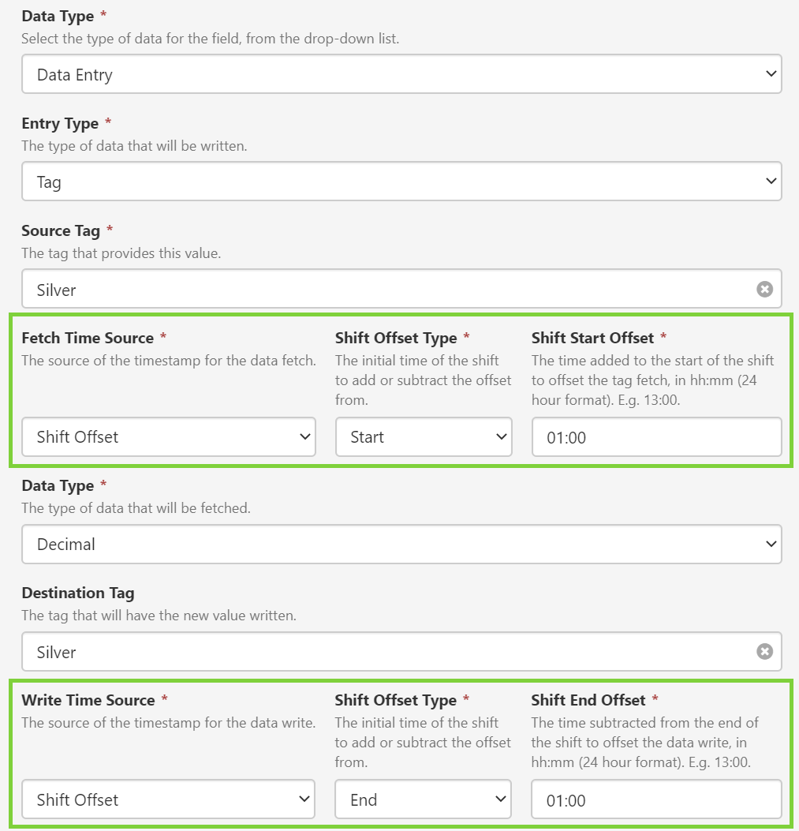Click into the Destination Tag text field
799x831 pixels.
pyautogui.click(x=386, y=652)
